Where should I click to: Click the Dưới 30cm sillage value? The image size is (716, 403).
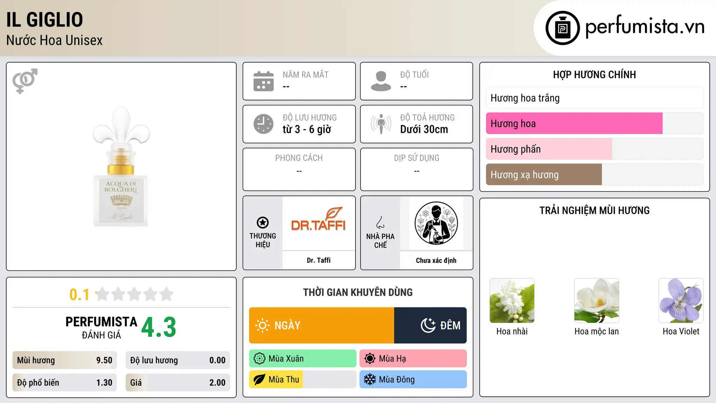coord(424,129)
